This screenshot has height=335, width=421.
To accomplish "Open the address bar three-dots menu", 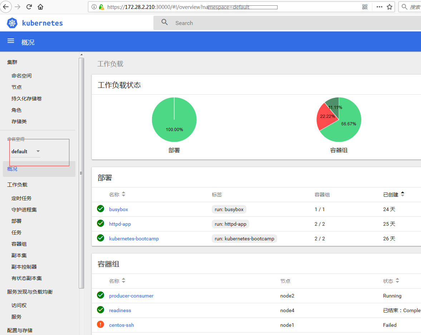I will coord(380,7).
